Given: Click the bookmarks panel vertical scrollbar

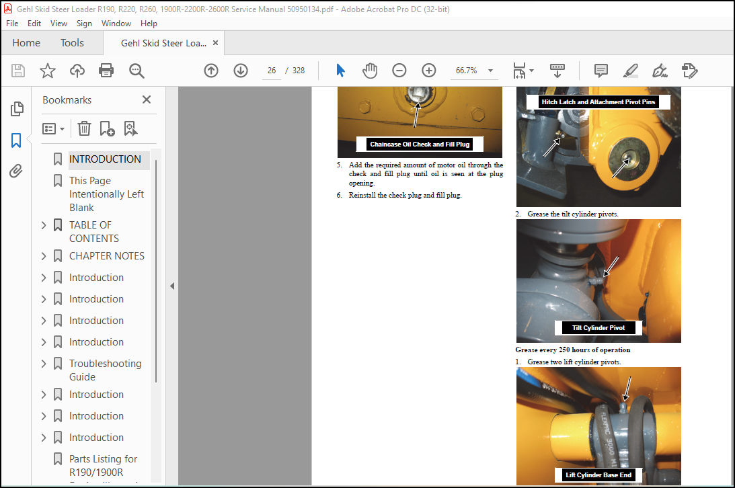Looking at the screenshot, I should [156, 272].
